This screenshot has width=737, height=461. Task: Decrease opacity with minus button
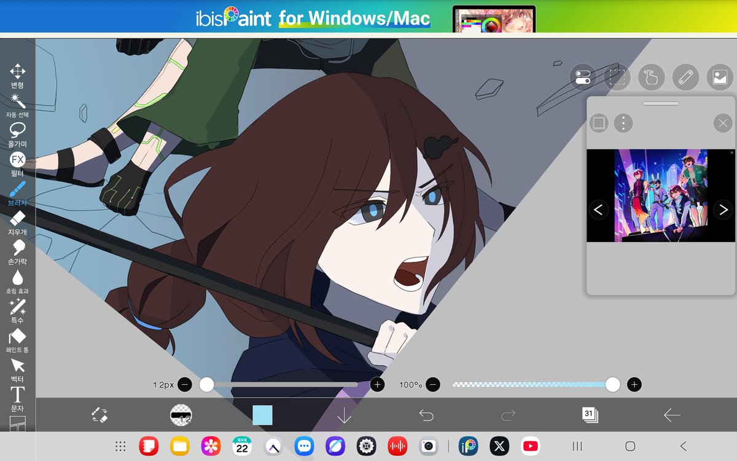pyautogui.click(x=433, y=385)
